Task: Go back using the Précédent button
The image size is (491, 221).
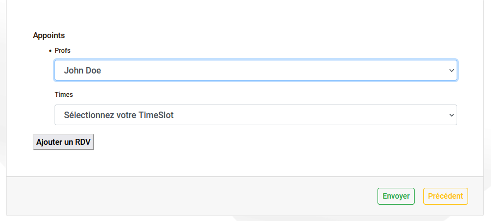Action: pyautogui.click(x=445, y=196)
